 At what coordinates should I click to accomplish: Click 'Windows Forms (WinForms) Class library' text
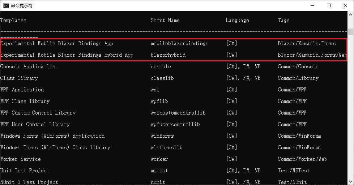click(x=55, y=147)
